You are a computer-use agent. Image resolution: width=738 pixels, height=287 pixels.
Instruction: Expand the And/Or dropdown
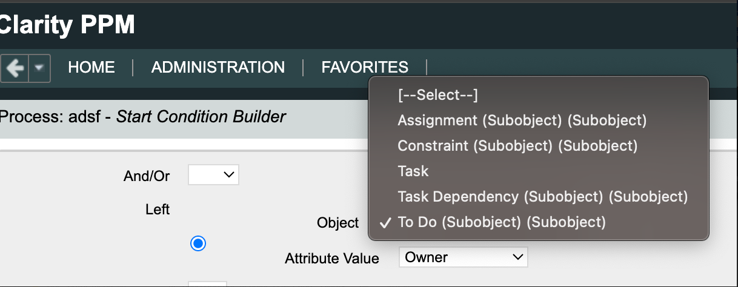(x=213, y=175)
